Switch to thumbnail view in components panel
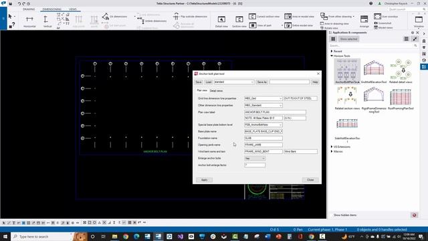Image resolution: width=428 pixels, height=241 pixels. tap(333, 39)
